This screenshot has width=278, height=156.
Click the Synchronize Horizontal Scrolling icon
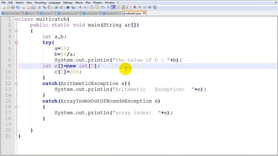pyautogui.click(x=96, y=7)
